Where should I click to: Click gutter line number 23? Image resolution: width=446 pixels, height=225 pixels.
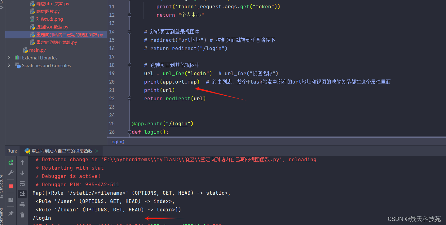click(112, 107)
